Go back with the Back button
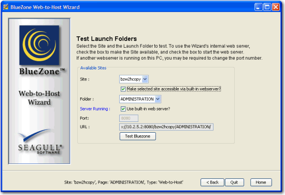This screenshot has width=285, height=195. pos(212,182)
